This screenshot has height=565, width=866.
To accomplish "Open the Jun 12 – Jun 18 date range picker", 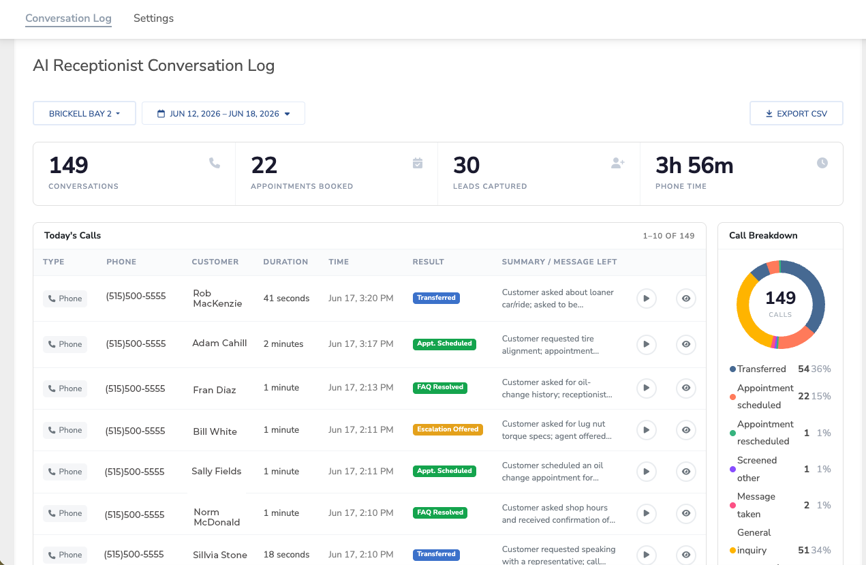I will [223, 114].
